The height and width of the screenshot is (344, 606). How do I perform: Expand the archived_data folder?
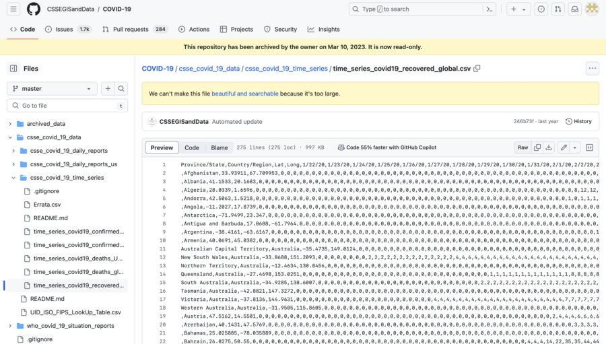[x=10, y=124]
